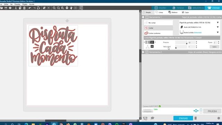This screenshot has height=125, width=222.
Task: Open the Paneles menu
Action: pos(17,5)
